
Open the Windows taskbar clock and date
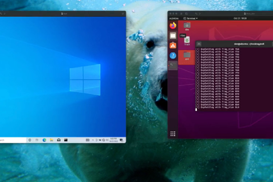point(114,140)
